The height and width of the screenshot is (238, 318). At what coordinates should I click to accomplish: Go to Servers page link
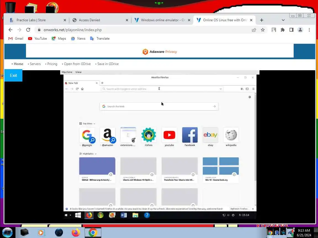tap(35, 64)
